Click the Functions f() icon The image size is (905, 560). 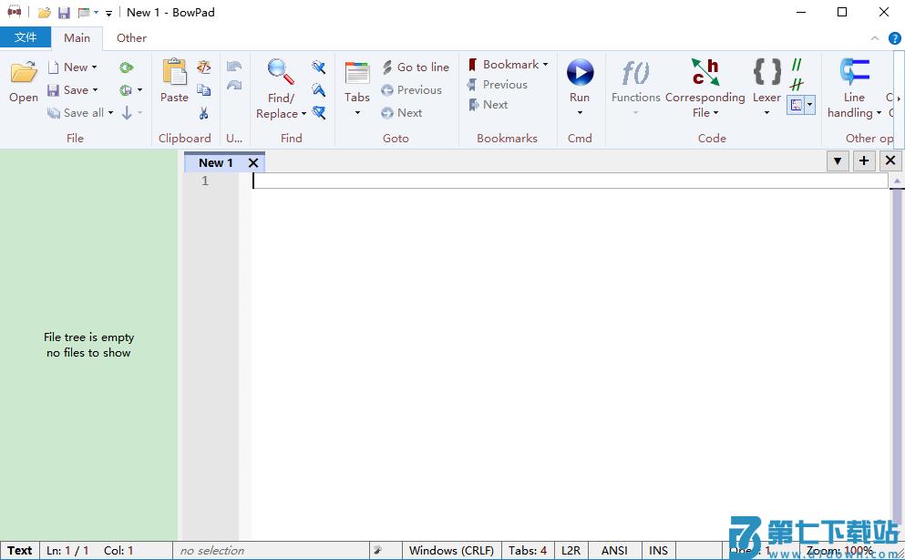tap(635, 73)
